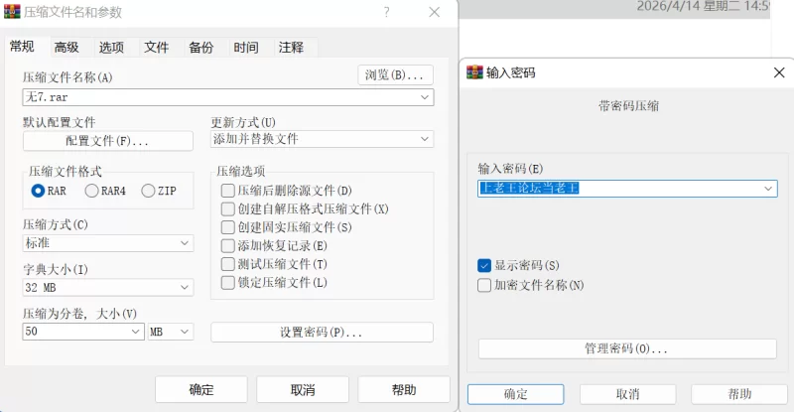Close the enter password dialog
This screenshot has width=794, height=412.
coord(775,72)
